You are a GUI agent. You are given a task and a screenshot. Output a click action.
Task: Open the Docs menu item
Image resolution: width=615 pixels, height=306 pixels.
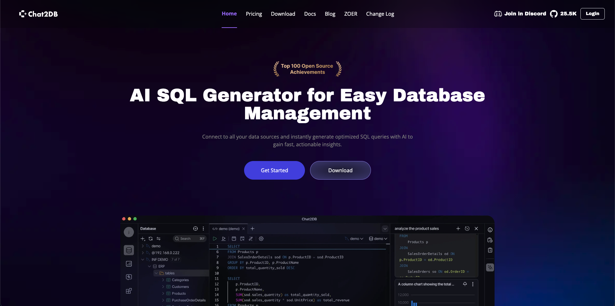tap(310, 14)
